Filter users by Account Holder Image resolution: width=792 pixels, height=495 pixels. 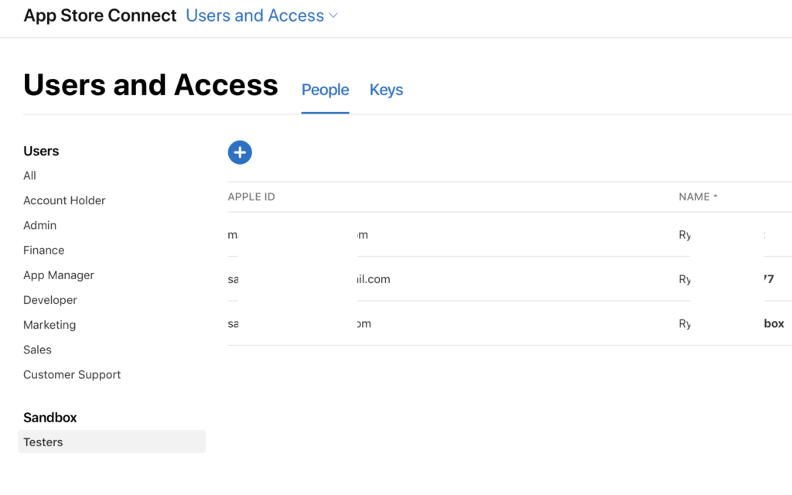pyautogui.click(x=64, y=200)
